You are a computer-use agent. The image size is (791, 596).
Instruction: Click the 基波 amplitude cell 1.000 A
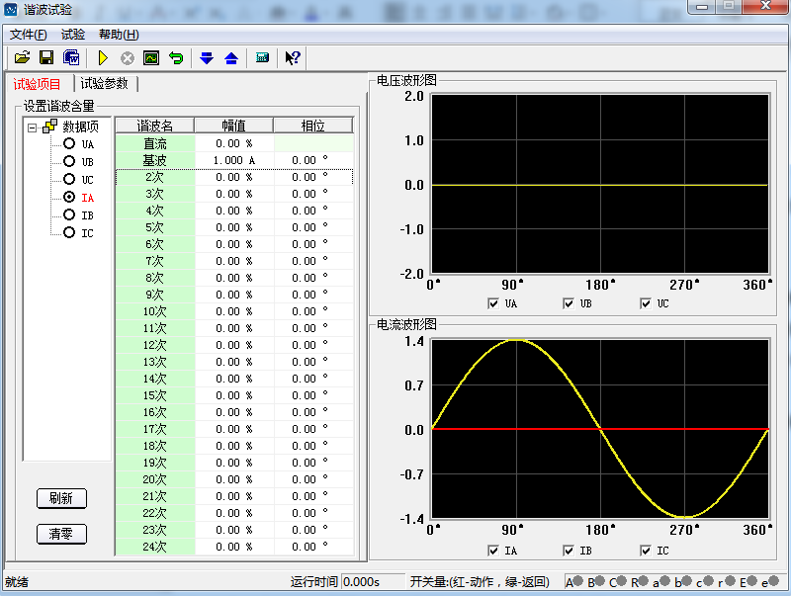[x=233, y=160]
